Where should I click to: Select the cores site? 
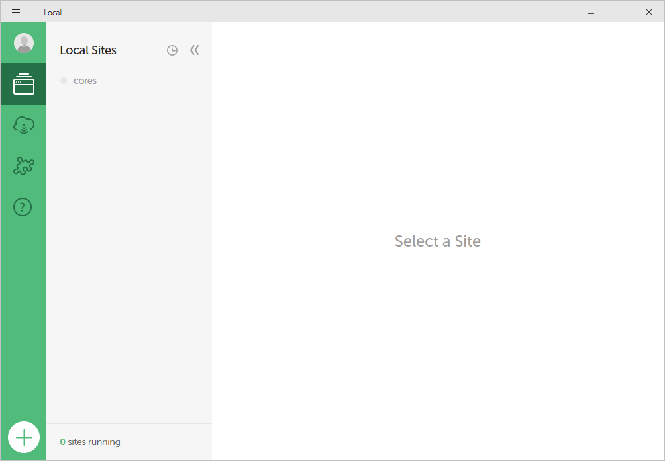point(85,81)
